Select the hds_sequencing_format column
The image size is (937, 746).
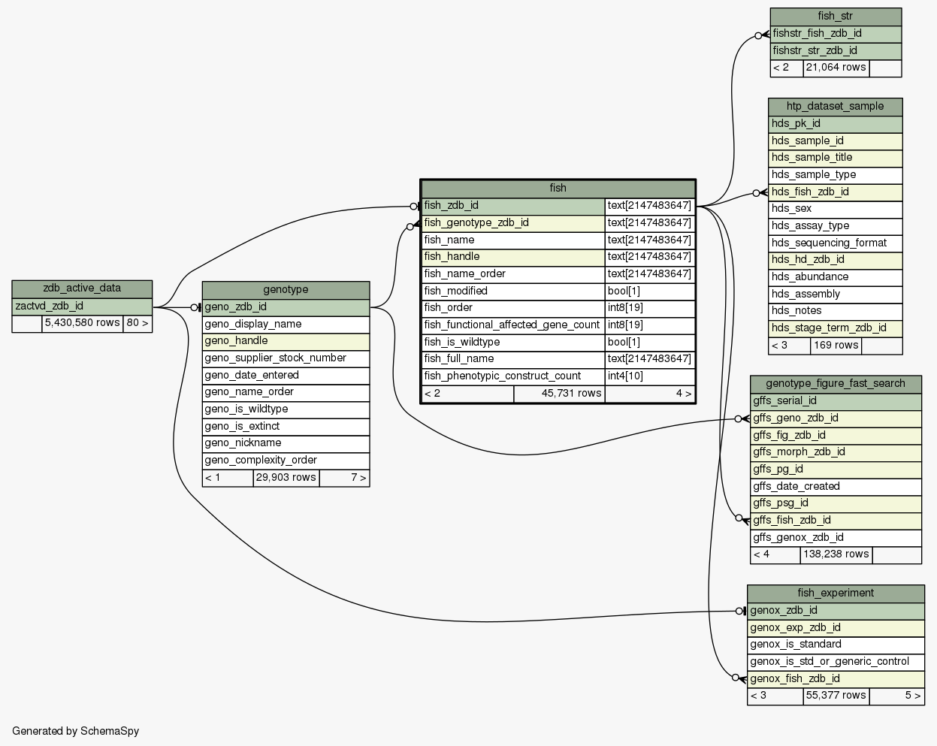pos(836,243)
